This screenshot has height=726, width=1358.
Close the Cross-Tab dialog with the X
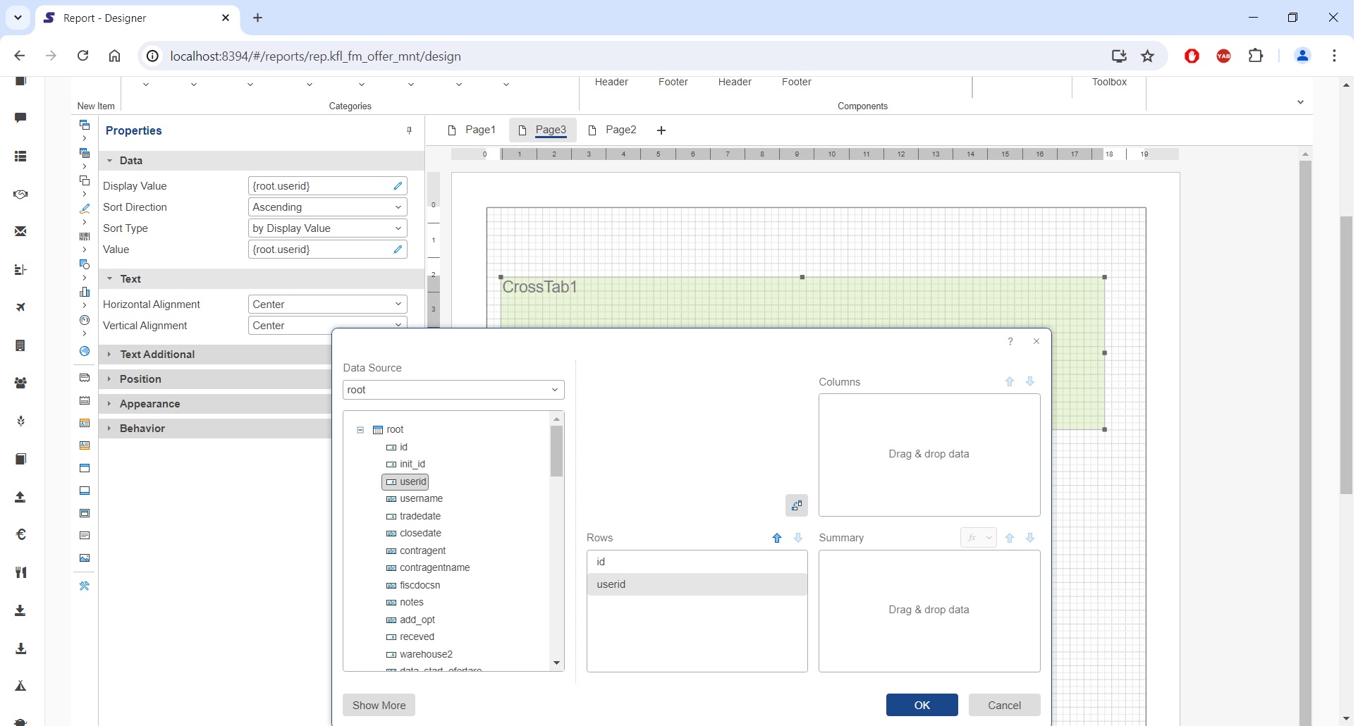tap(1036, 341)
